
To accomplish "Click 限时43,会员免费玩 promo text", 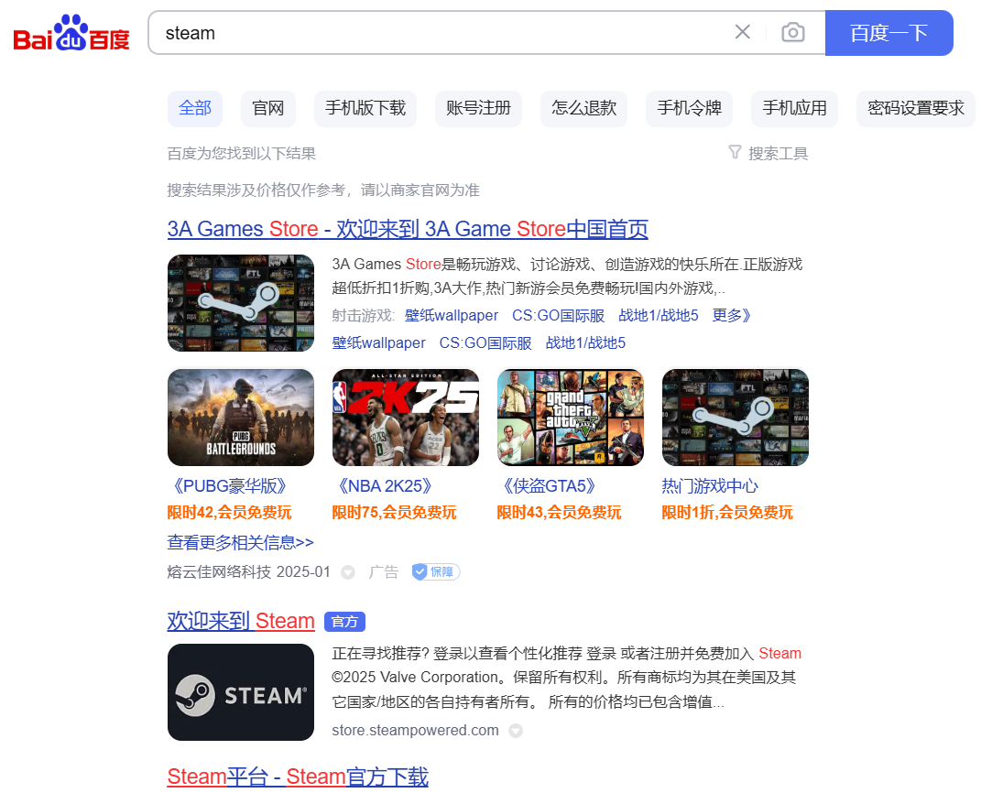I will pos(560,512).
